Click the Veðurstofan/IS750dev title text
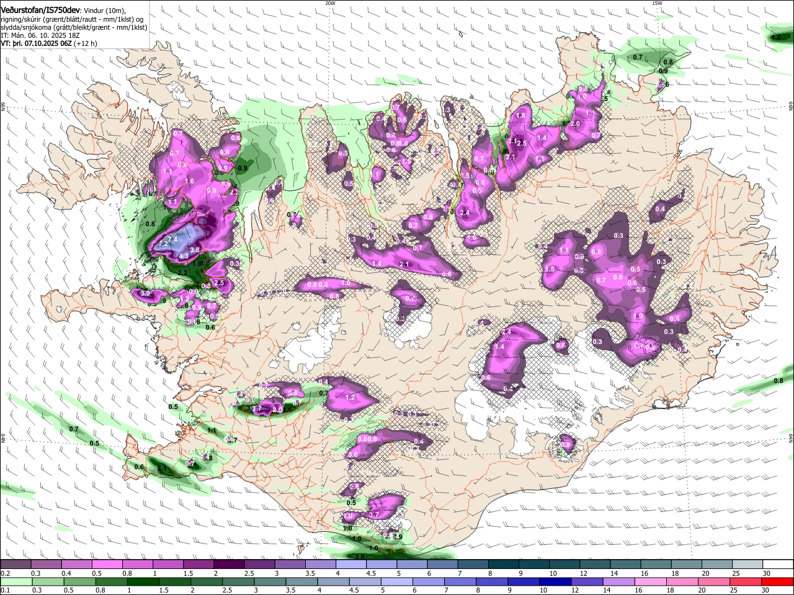Viewport: 794px width, 595px height. [x=40, y=11]
